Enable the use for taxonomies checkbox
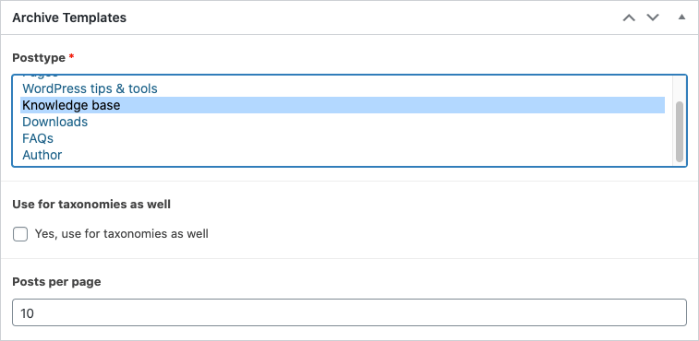699x341 pixels. point(20,234)
